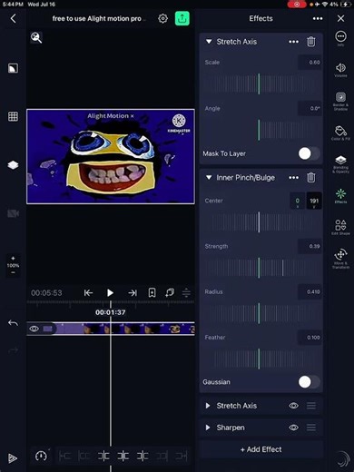Select the Center X value 0
The height and width of the screenshot is (472, 354).
point(298,201)
